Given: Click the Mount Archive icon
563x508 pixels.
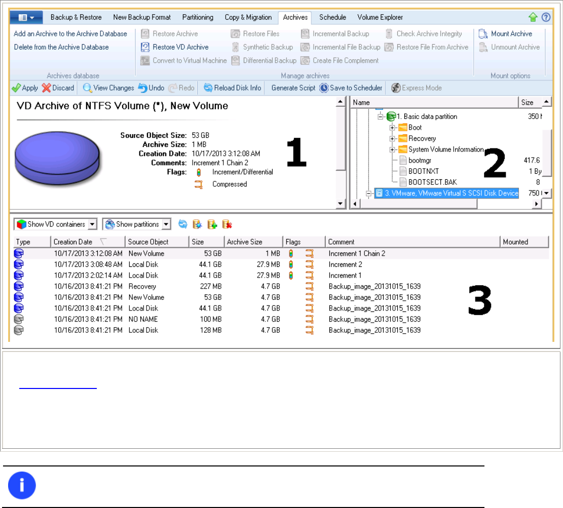Looking at the screenshot, I should tap(483, 34).
